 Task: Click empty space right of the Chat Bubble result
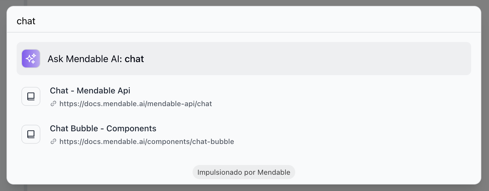coord(356,134)
